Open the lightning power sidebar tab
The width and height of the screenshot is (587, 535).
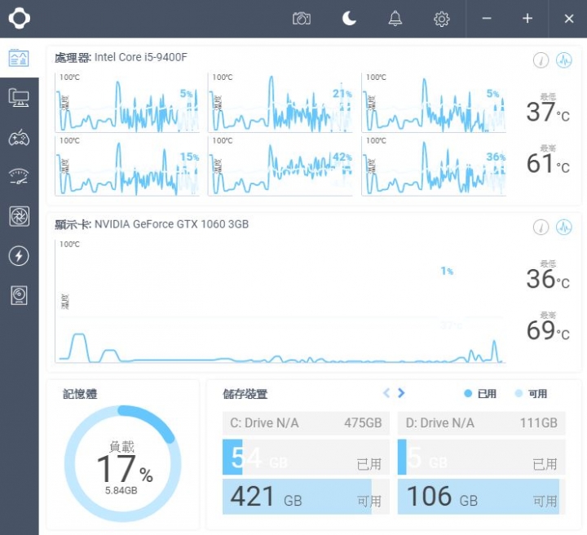coord(19,256)
